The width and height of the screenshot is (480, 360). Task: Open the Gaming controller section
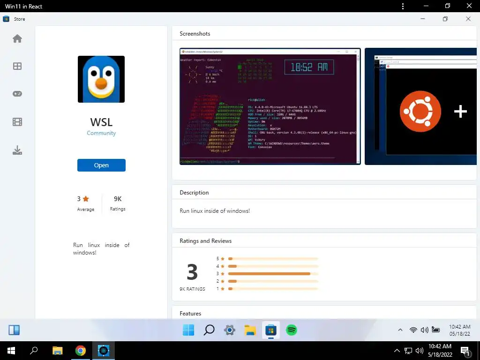click(17, 94)
